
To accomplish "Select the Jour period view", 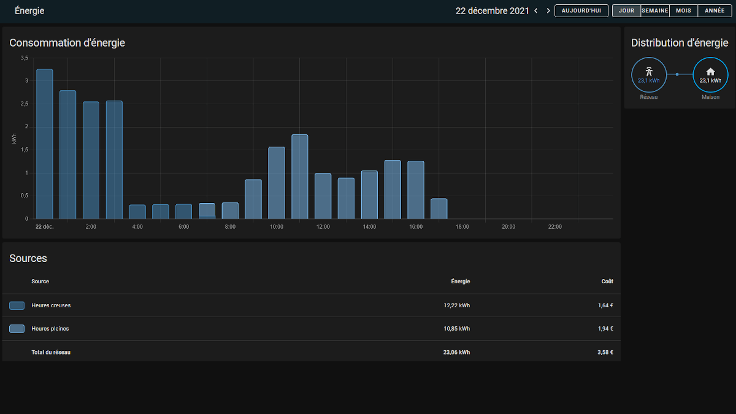I will tap(626, 11).
